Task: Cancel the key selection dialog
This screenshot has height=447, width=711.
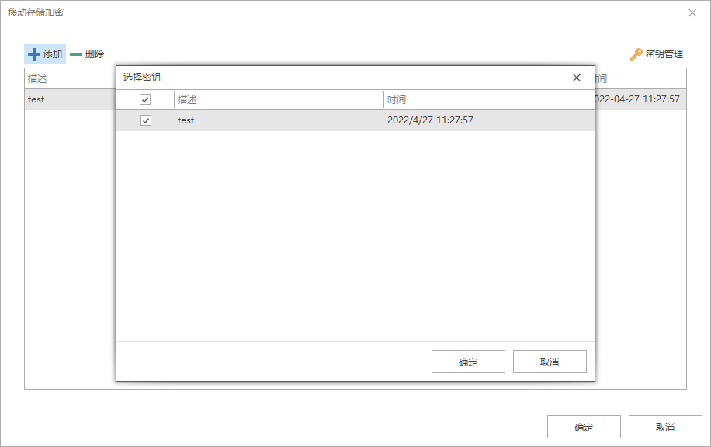Action: (550, 362)
